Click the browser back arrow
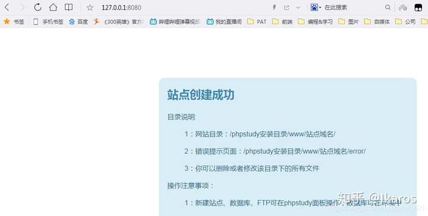The width and height of the screenshot is (428, 216). 7,7
